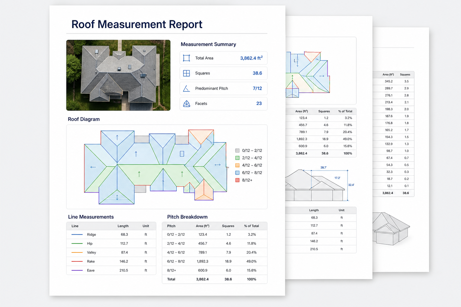Click the 100% total cell in Pitch Breakdown
The image size is (461, 307).
click(252, 279)
